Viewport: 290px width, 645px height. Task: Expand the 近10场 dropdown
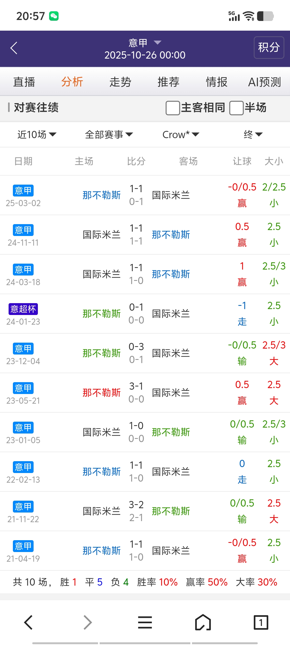[x=37, y=134]
